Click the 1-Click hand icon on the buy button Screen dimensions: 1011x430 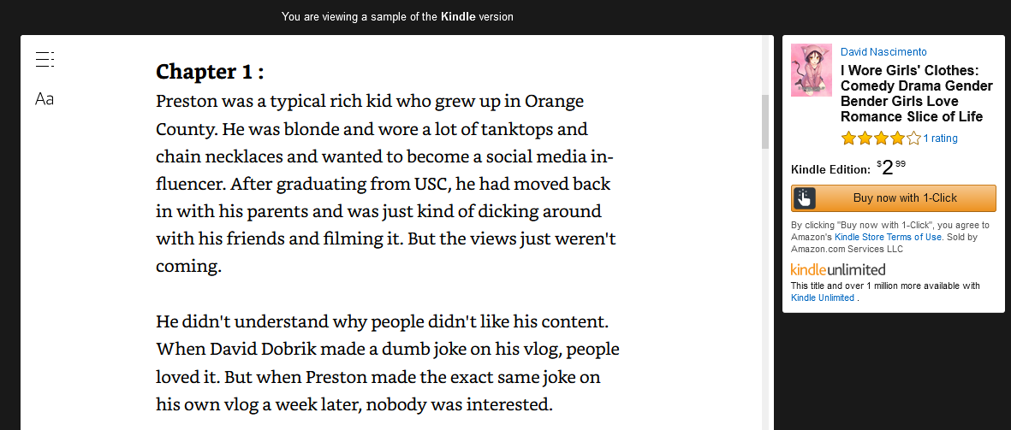click(x=805, y=197)
